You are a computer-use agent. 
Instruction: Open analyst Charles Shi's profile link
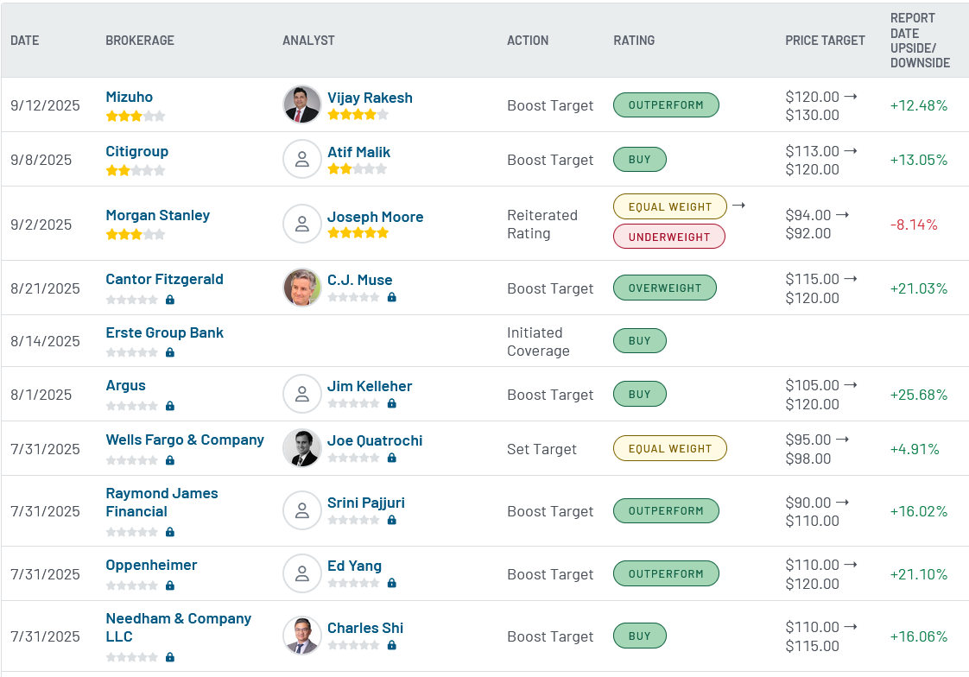click(x=365, y=628)
